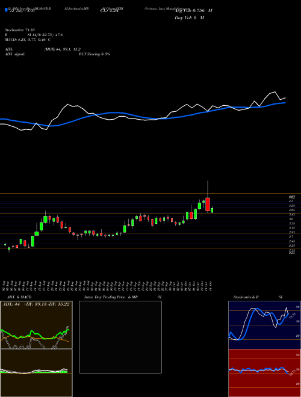Click the '(MGR) 44, 39.1, 15.2' ADX values
This screenshot has height=397, width=301.
pyautogui.click(x=63, y=49)
